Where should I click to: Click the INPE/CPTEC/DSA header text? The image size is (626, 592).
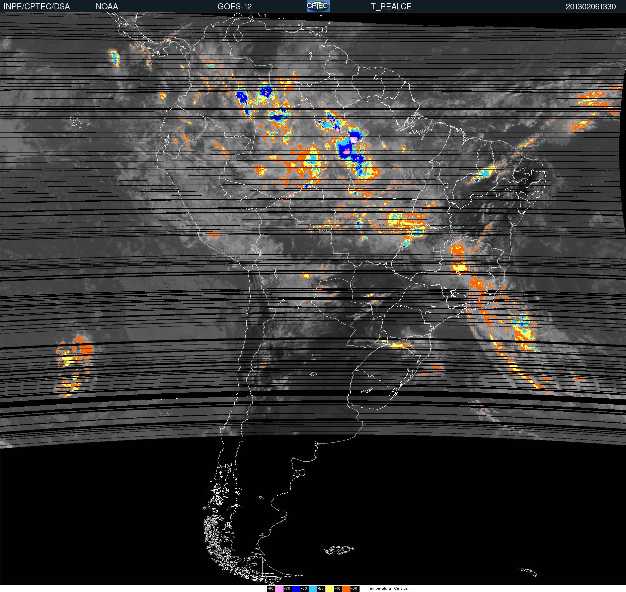36,7
